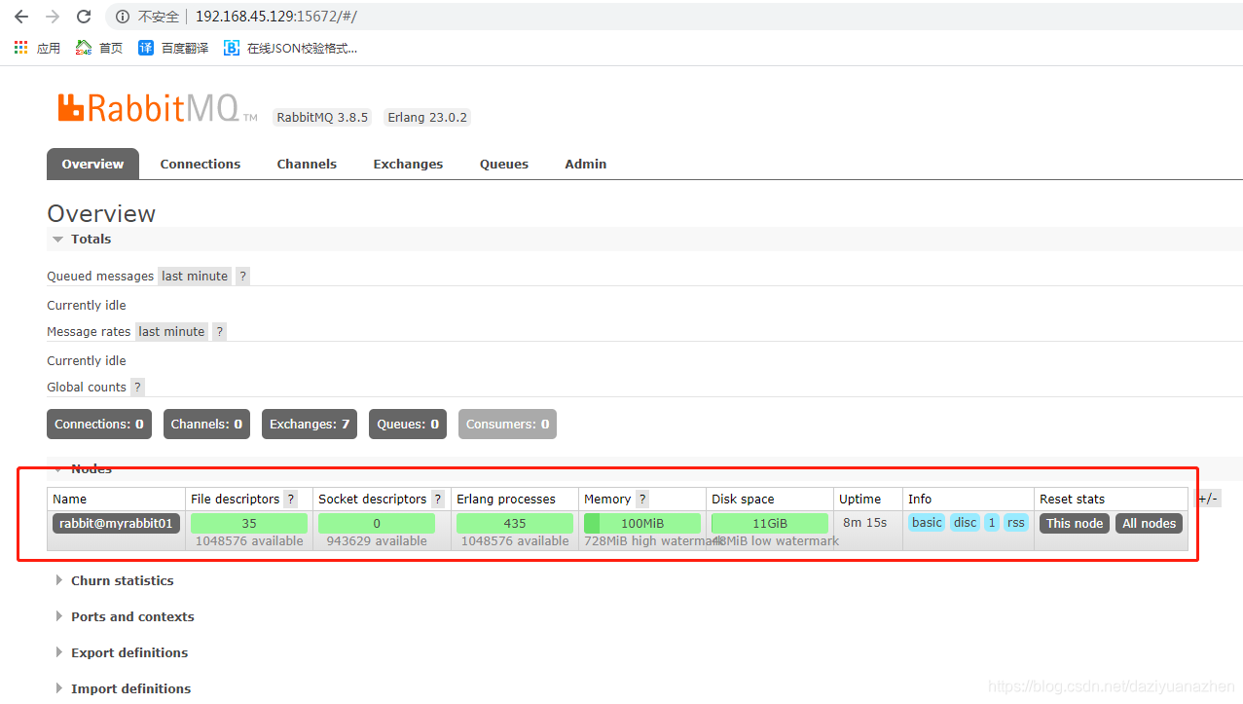The height and width of the screenshot is (704, 1243).
Task: Click the address bar URL
Action: 275,17
